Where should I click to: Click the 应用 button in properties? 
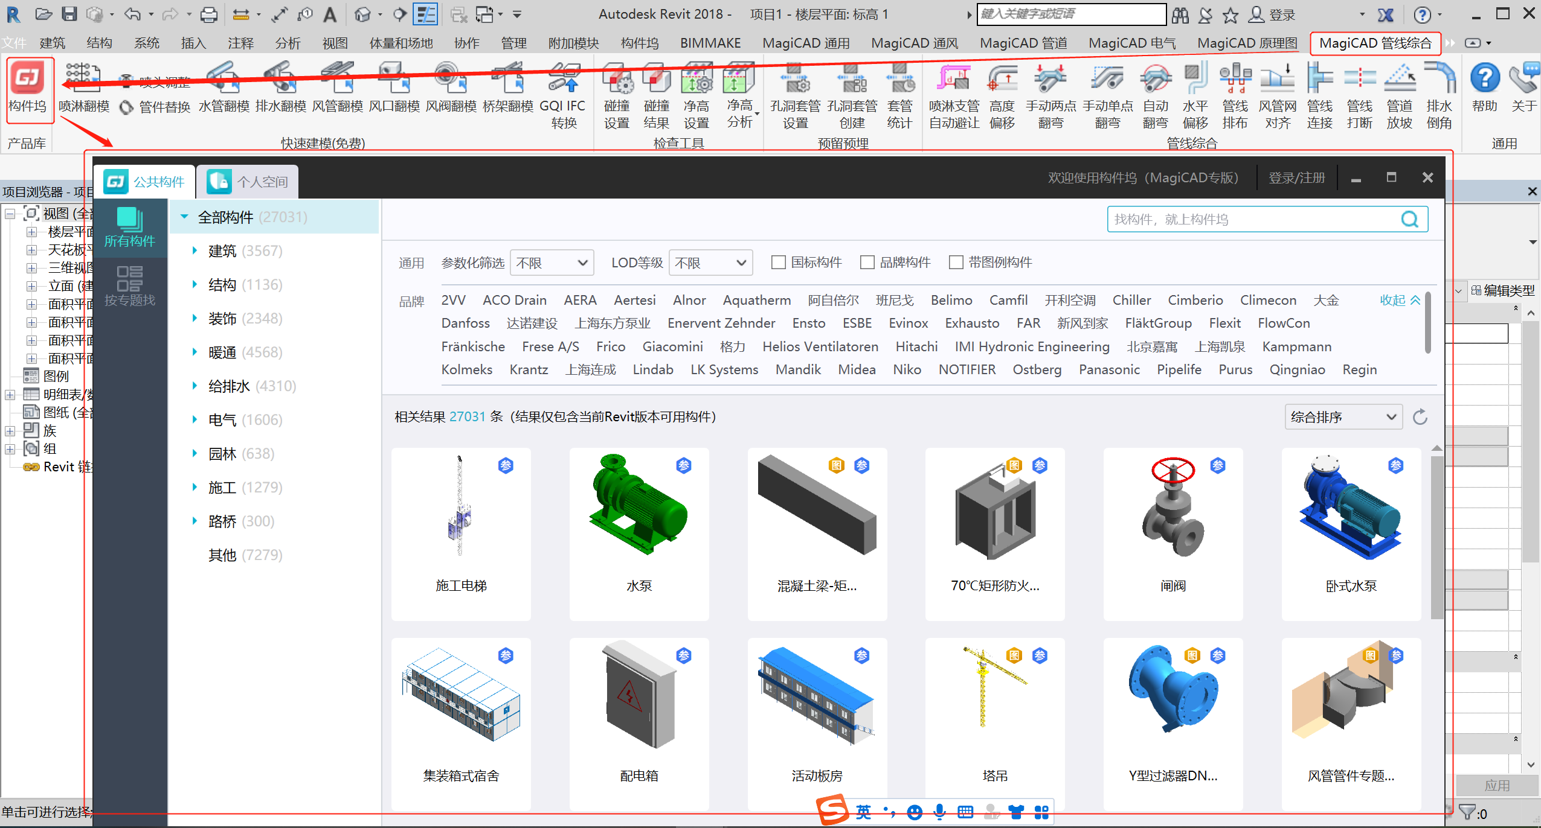click(1497, 785)
